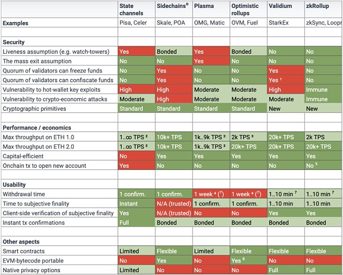Click the red 'Yes ¹' Validium cell

tap(284, 80)
